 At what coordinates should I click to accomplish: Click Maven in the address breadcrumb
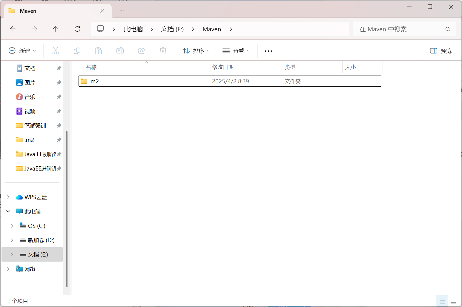pos(212,29)
